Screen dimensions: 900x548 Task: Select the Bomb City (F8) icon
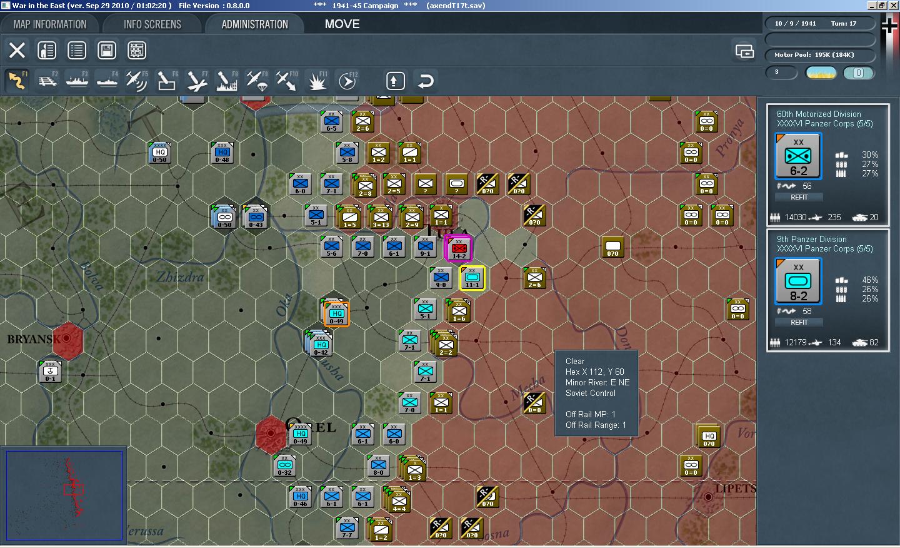pos(227,81)
